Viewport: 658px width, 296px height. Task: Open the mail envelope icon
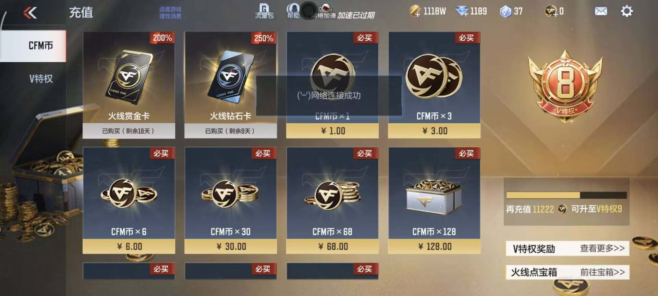click(x=601, y=11)
